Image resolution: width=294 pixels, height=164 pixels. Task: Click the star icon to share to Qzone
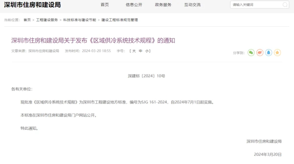click(277, 53)
